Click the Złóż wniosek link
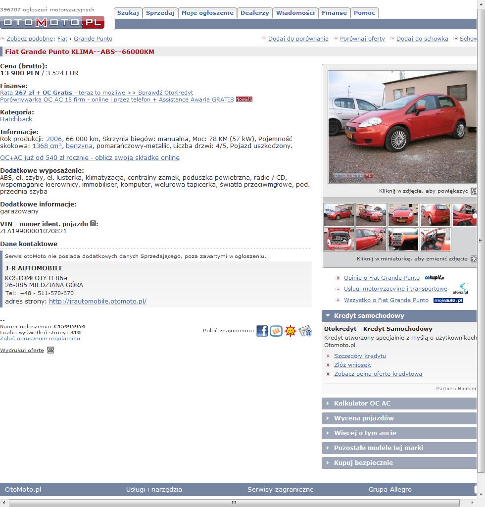 (352, 365)
